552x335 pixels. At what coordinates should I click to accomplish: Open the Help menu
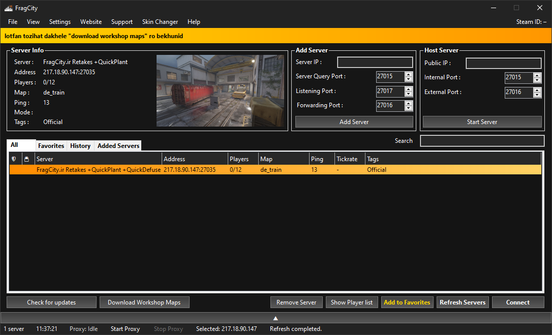pos(194,22)
